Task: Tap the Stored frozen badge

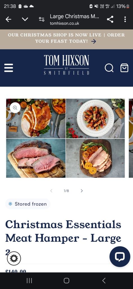Action: [x=28, y=204]
